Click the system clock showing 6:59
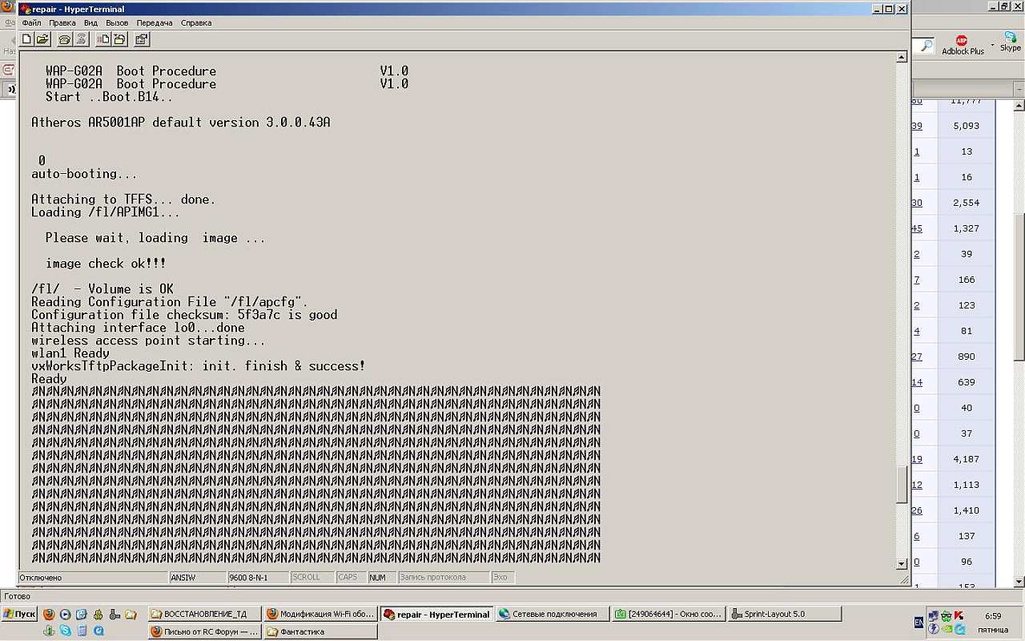The image size is (1025, 641). pyautogui.click(x=993, y=616)
